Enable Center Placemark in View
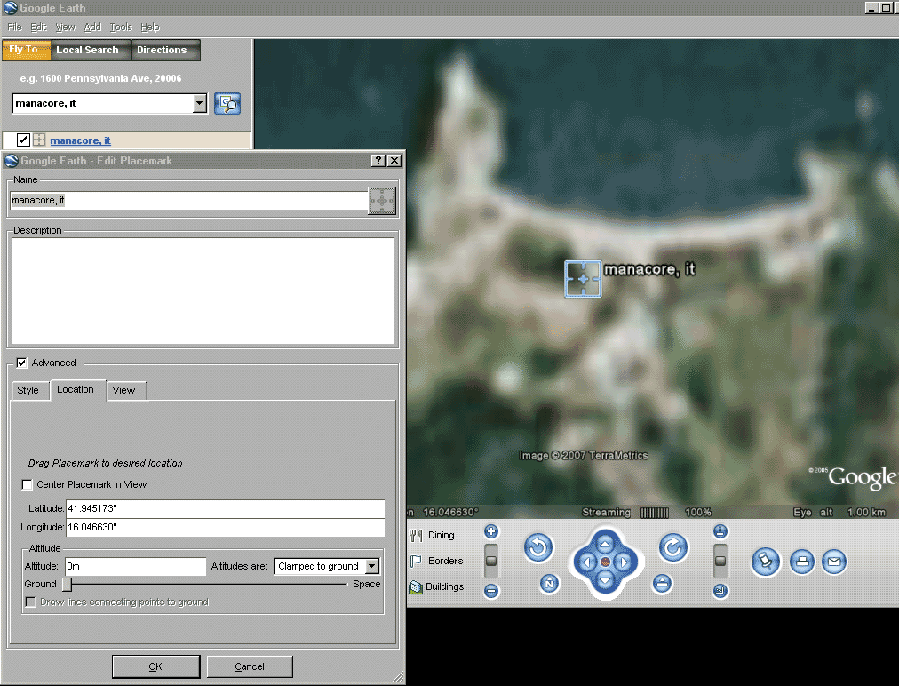 (x=28, y=485)
